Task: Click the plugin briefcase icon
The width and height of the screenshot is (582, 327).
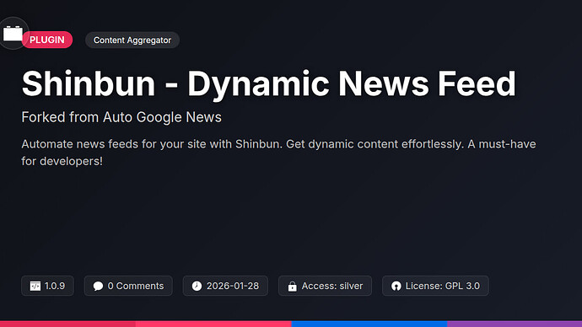Action: [13, 34]
